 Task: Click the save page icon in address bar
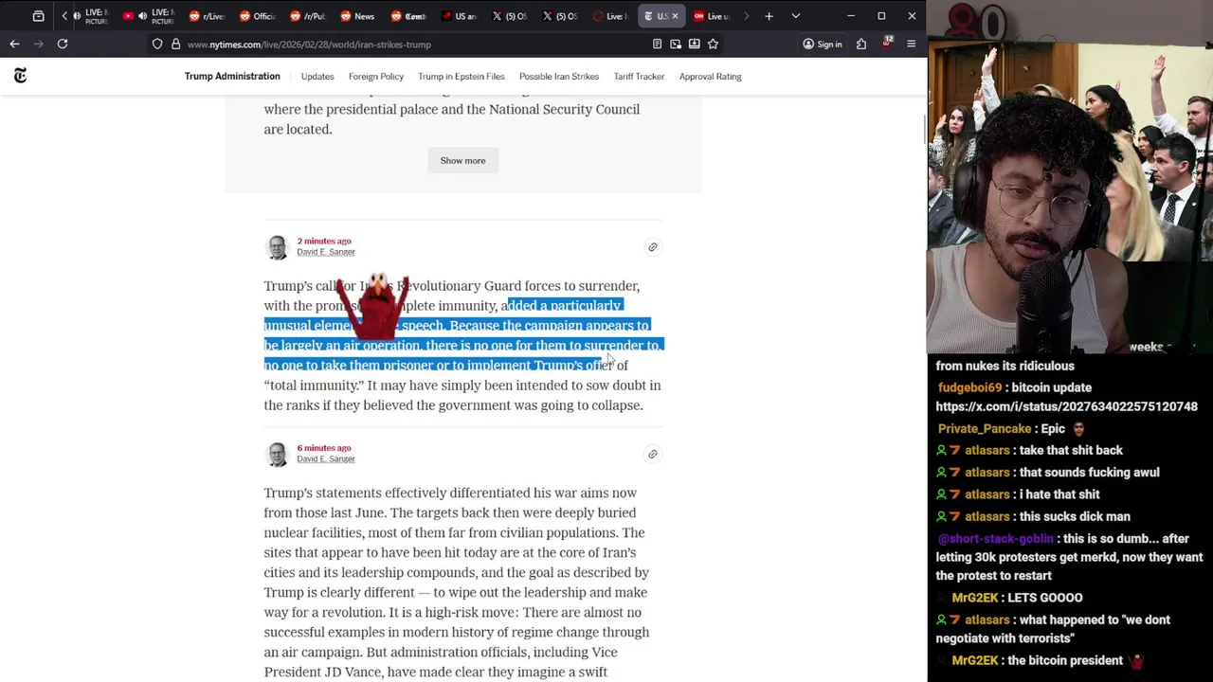click(694, 44)
